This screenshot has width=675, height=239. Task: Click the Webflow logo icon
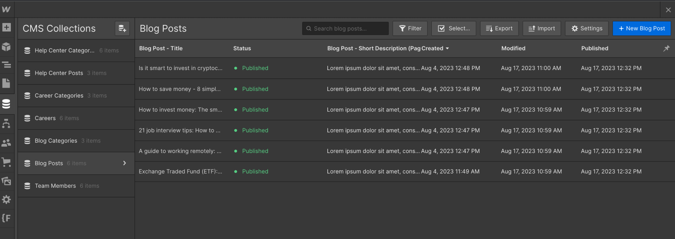coord(6,9)
